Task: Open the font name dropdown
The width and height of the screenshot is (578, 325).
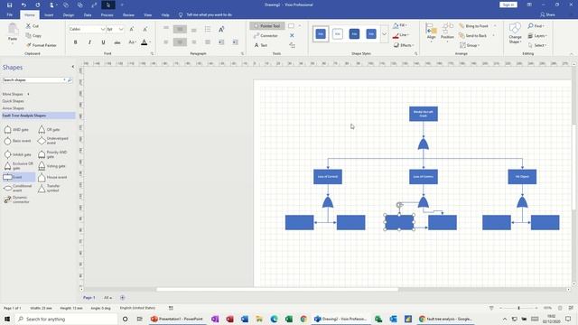Action: (x=103, y=29)
